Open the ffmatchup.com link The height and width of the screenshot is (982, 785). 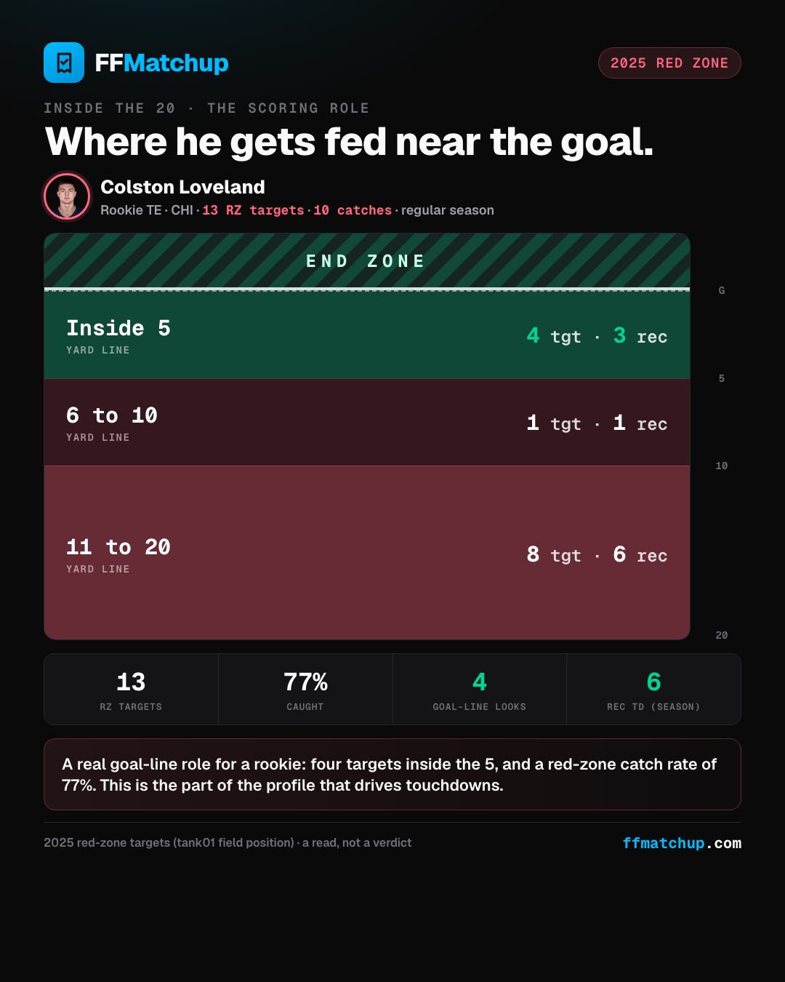[x=682, y=843]
